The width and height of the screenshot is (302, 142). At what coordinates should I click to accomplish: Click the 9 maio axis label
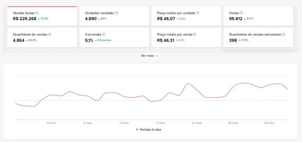pos(88,123)
